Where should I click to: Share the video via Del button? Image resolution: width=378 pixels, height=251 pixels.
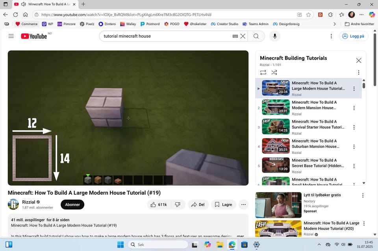tap(198, 205)
